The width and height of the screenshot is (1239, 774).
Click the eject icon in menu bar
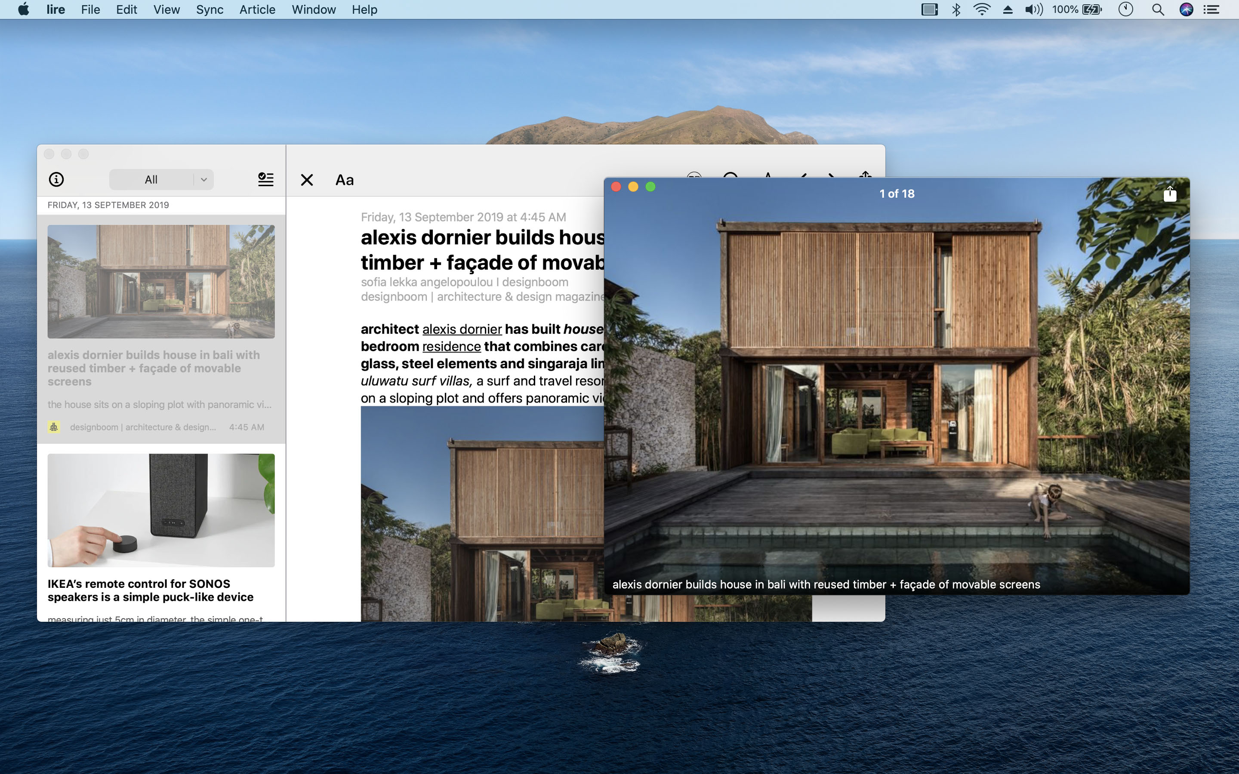[x=1008, y=9]
